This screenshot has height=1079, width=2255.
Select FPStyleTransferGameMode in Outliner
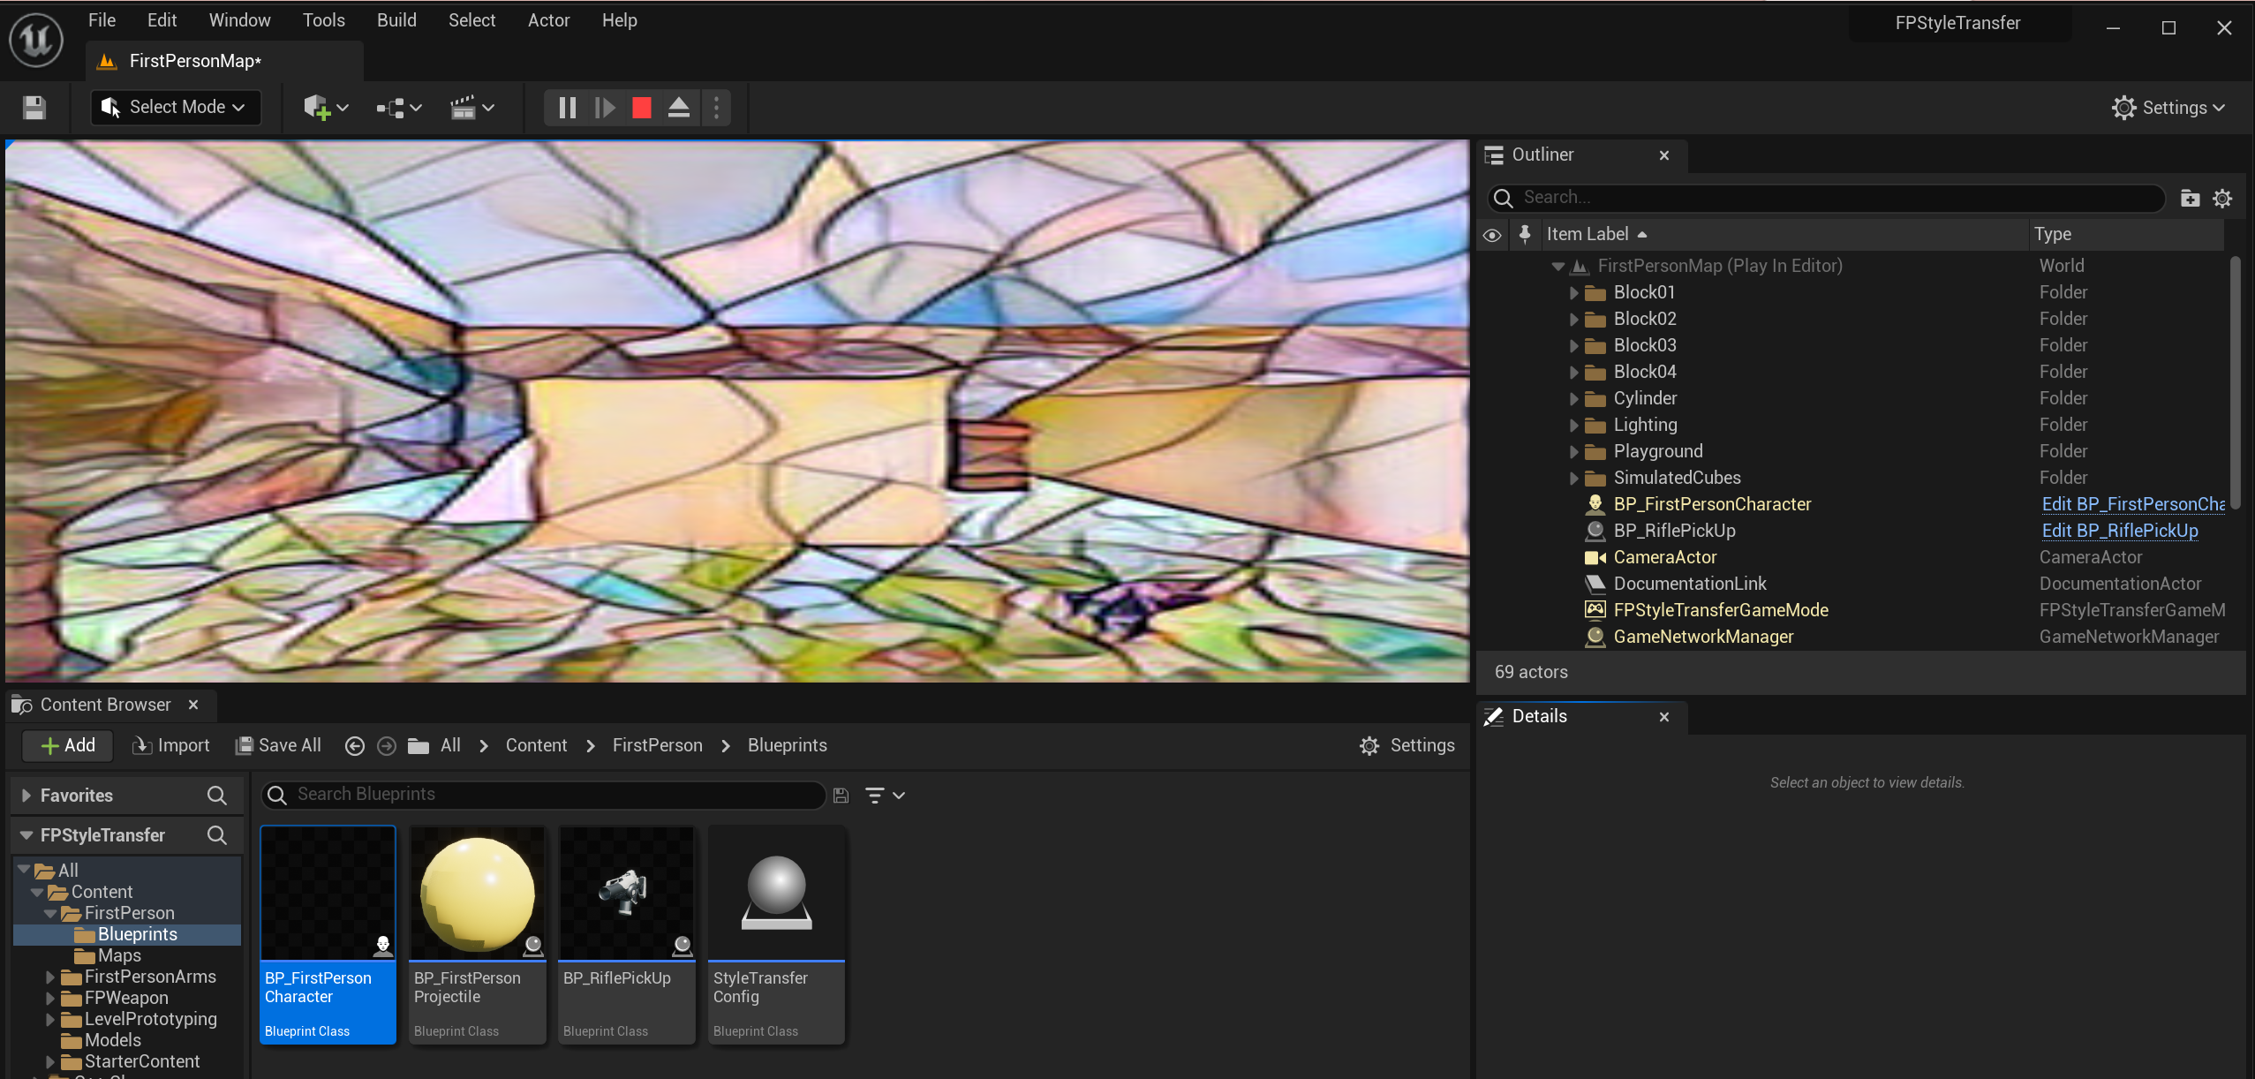click(x=1721, y=610)
